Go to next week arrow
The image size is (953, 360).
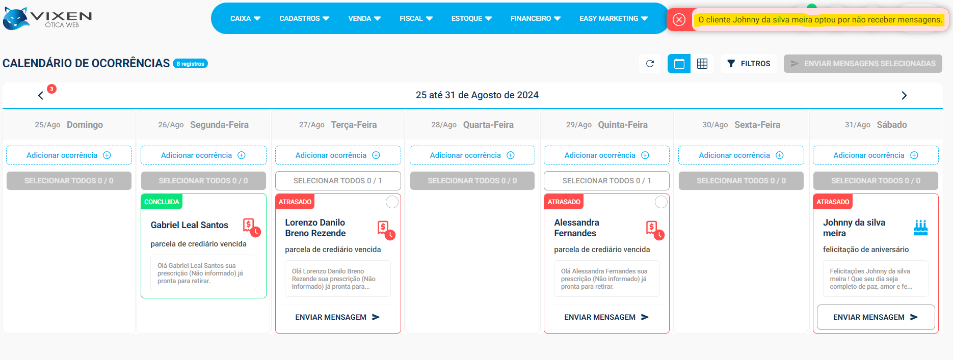tap(904, 95)
